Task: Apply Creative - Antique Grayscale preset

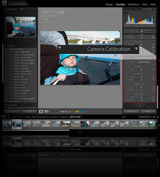Action: point(23,55)
